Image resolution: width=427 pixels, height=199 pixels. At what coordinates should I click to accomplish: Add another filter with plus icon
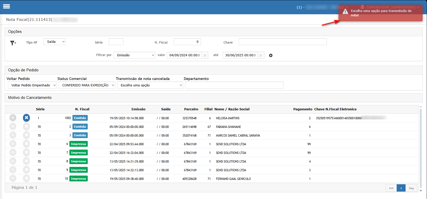pyautogui.click(x=271, y=55)
